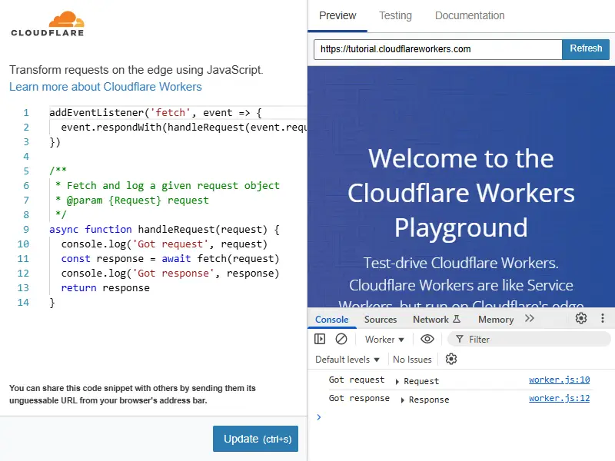615x461 pixels.
Task: Click the 'return response' code line
Action: [x=105, y=287]
